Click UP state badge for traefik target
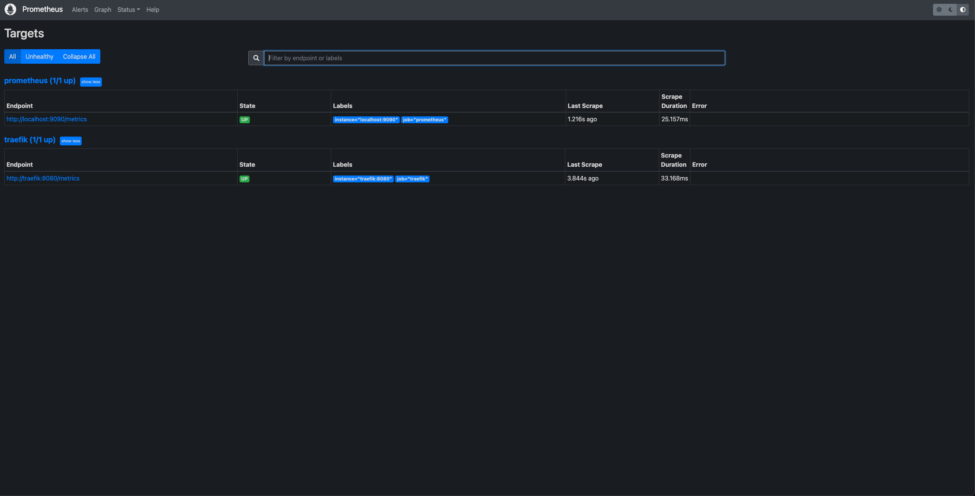 pos(245,179)
